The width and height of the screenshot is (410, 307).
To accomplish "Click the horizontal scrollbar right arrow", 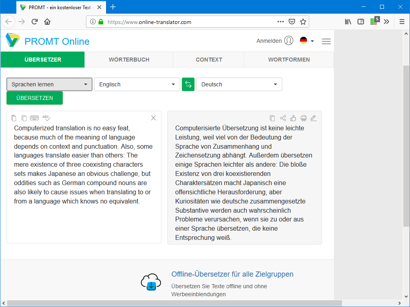I will pos(399,303).
